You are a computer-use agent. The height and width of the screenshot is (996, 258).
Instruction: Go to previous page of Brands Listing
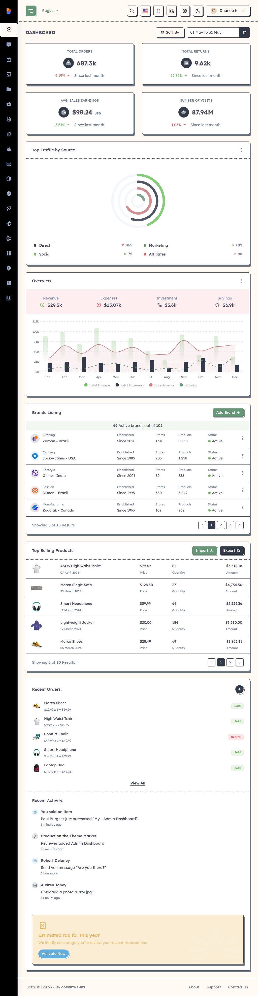coord(202,525)
